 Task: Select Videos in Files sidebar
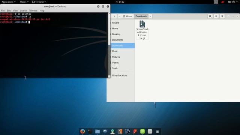click(122, 63)
